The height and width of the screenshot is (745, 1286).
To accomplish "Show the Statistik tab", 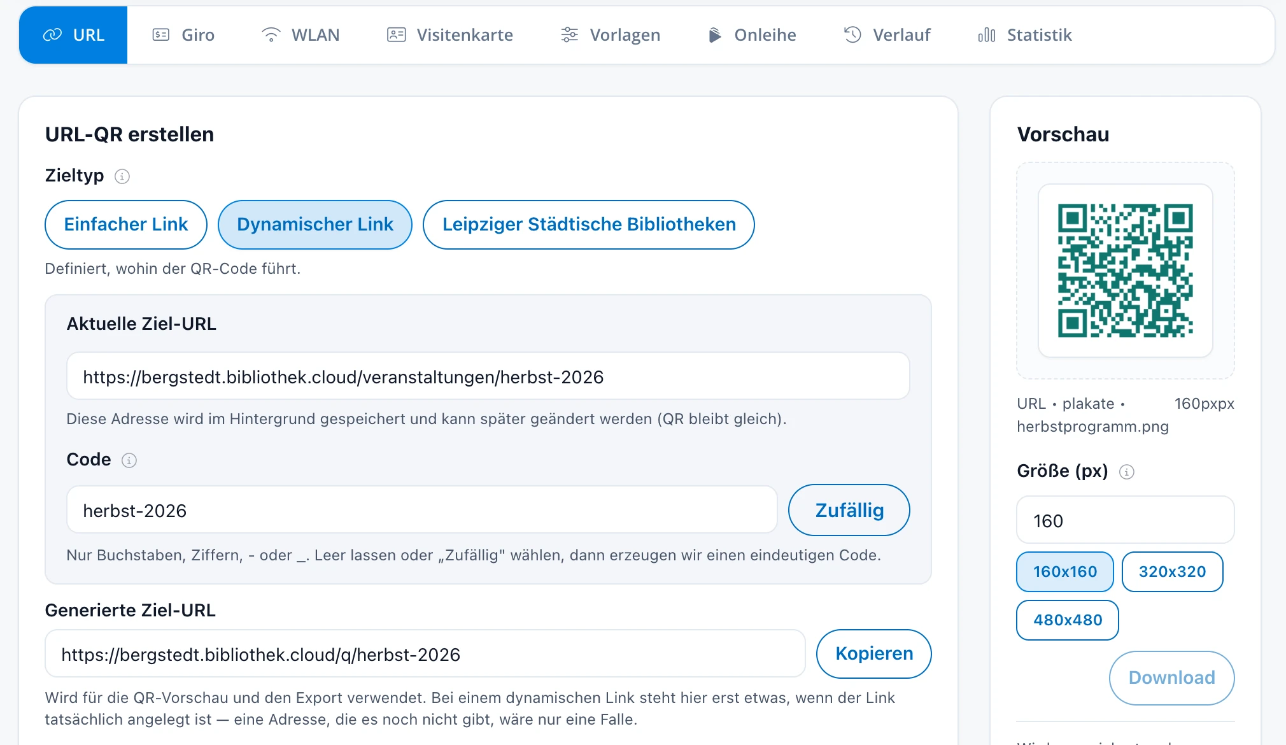I will tap(1025, 35).
